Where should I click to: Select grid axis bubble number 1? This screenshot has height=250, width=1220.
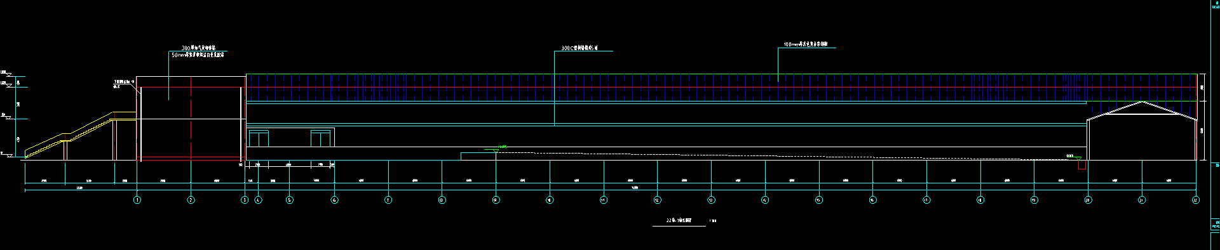(x=137, y=200)
